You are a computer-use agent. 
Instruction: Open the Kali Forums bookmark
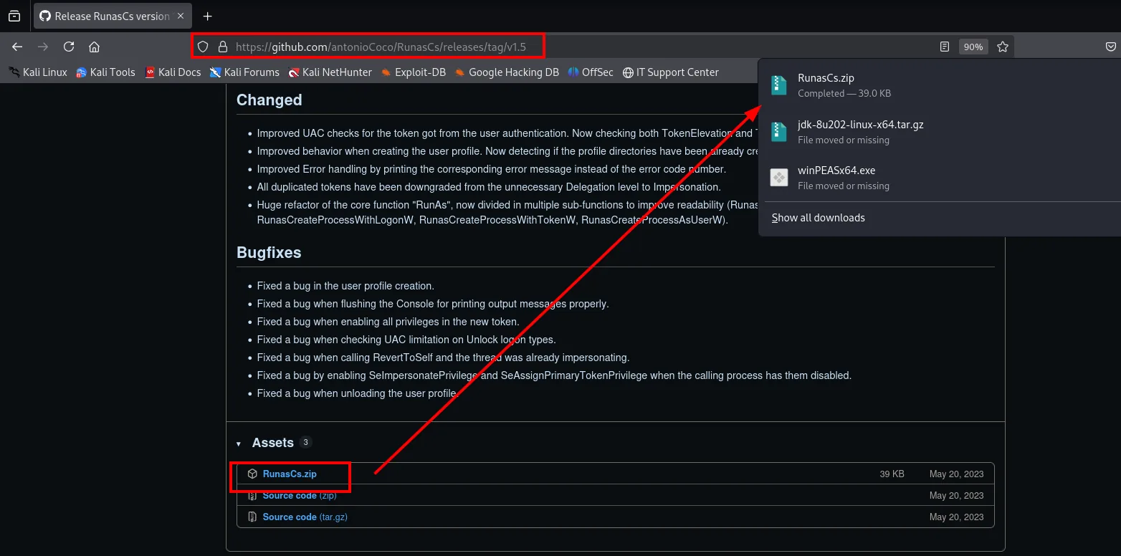point(244,72)
